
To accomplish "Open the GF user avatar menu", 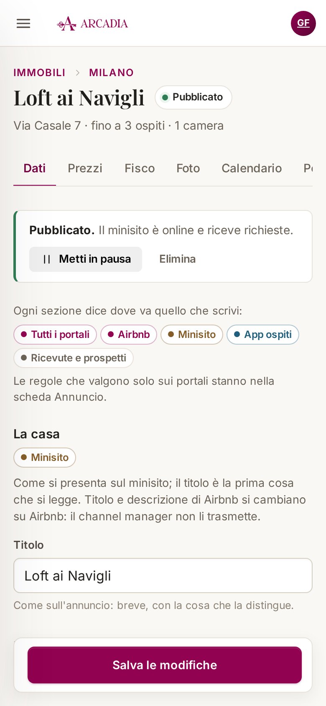I will tap(303, 23).
